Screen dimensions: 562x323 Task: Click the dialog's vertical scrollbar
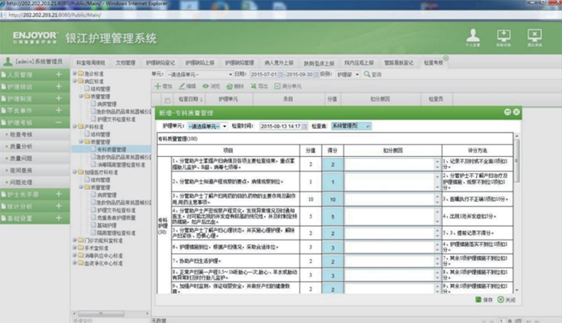[x=516, y=161]
